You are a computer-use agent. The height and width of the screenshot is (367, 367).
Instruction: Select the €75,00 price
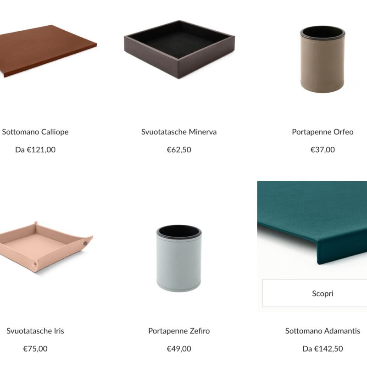pos(35,349)
